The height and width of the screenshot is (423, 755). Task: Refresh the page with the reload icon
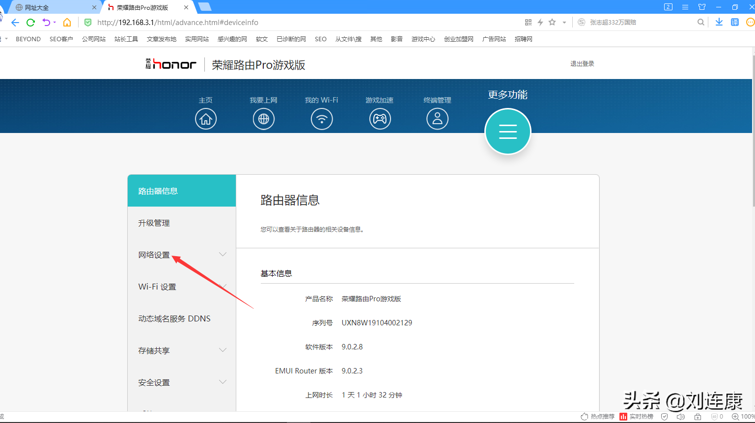30,22
